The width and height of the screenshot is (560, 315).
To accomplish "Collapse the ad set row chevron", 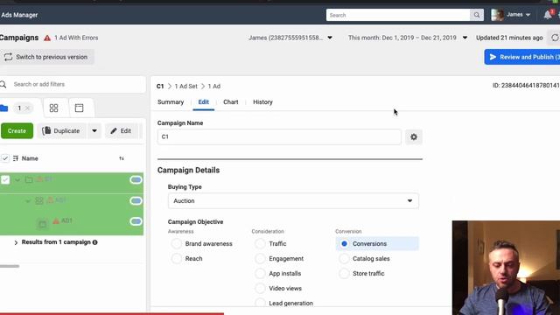I will click(28, 201).
